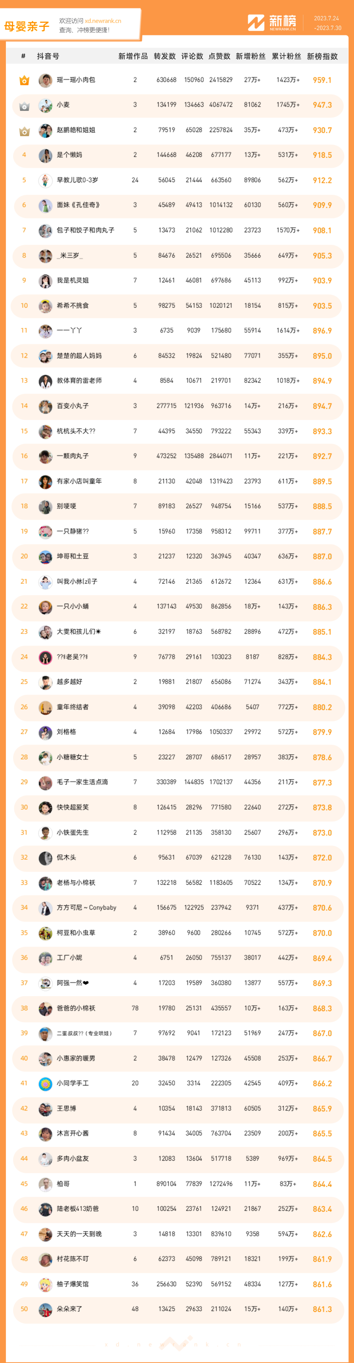Click avatar of 早教儿歌0-3岁
Screen dimensions: 354x1363
pyautogui.click(x=46, y=180)
